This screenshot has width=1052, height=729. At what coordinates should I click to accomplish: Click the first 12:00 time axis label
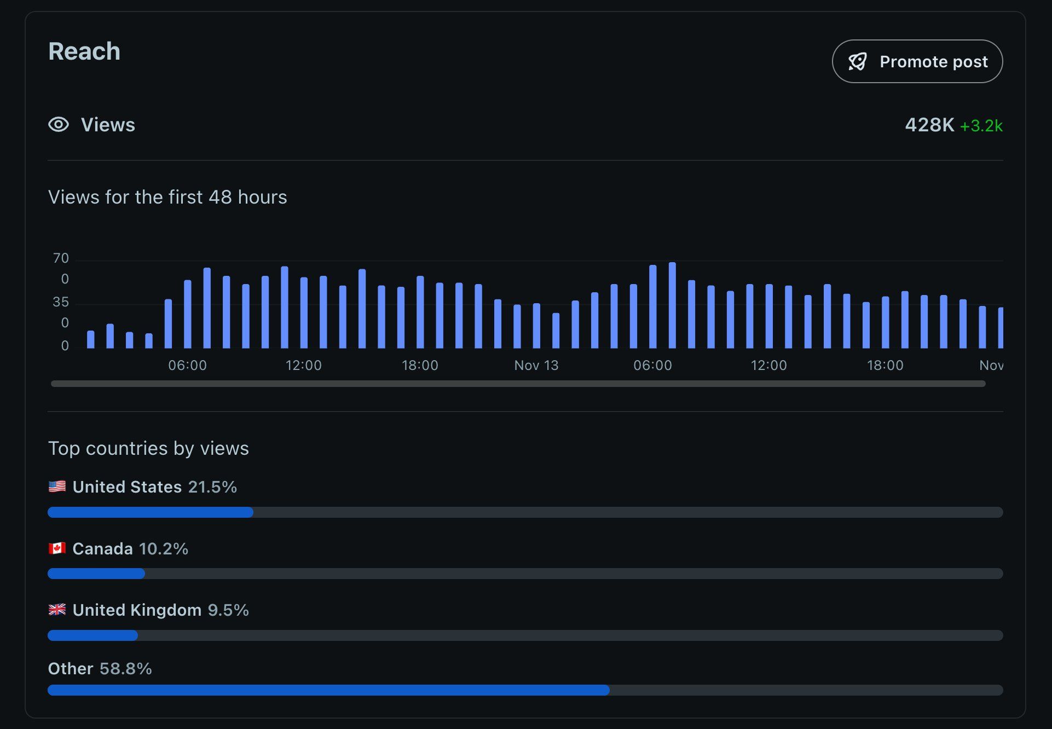click(303, 366)
